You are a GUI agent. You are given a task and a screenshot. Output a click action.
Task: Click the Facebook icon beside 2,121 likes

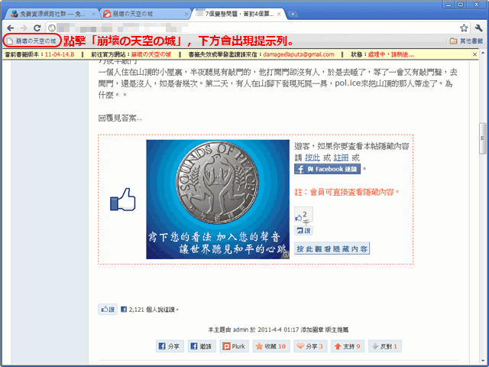coord(124,309)
